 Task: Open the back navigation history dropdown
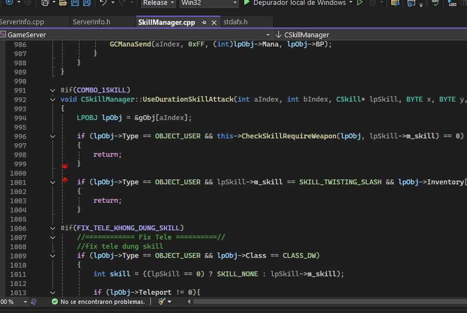pyautogui.click(x=19, y=3)
